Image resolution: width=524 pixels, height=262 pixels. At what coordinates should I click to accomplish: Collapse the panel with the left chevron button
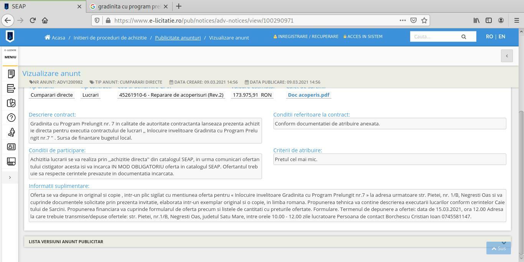pyautogui.click(x=507, y=56)
